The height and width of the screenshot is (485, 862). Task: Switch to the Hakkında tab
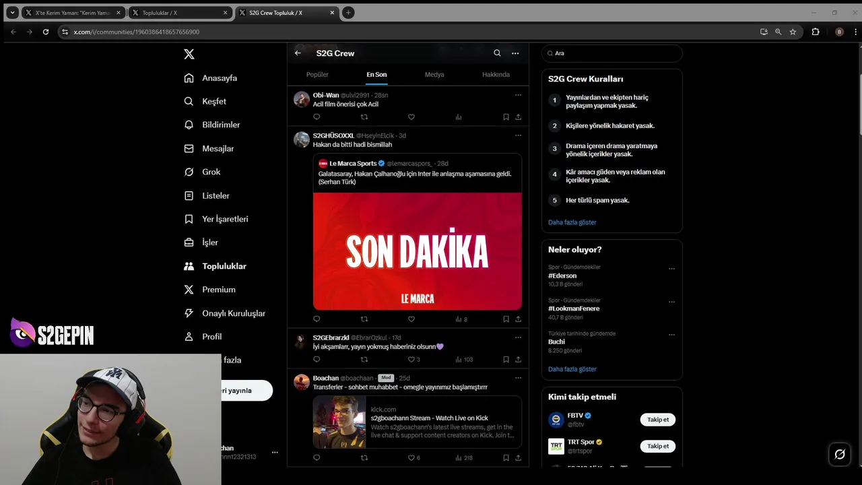(x=496, y=75)
